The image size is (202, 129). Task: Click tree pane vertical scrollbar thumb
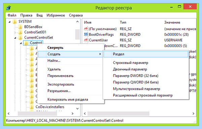[77, 35]
